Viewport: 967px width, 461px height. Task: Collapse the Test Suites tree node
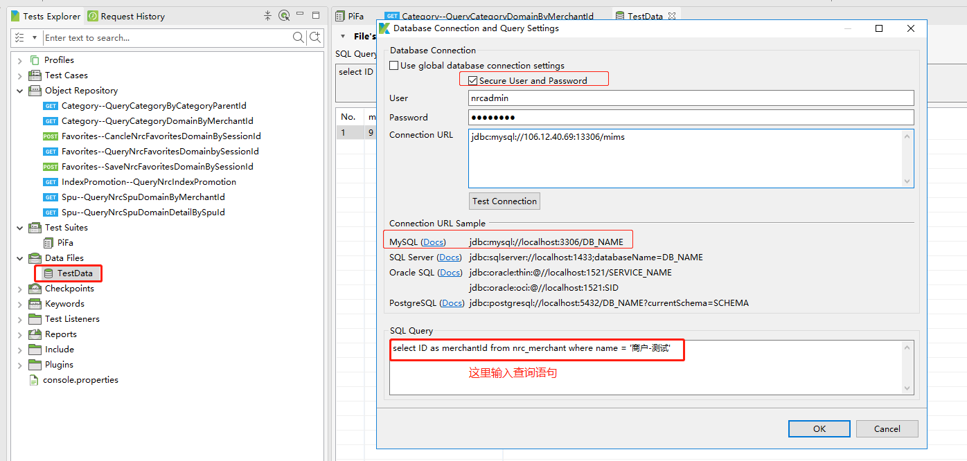20,228
